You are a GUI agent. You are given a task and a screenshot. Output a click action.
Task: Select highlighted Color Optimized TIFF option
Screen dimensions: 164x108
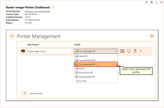click(x=96, y=64)
